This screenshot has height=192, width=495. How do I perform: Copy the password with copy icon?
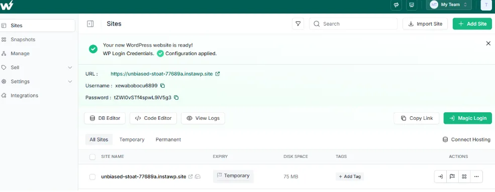[x=176, y=98]
